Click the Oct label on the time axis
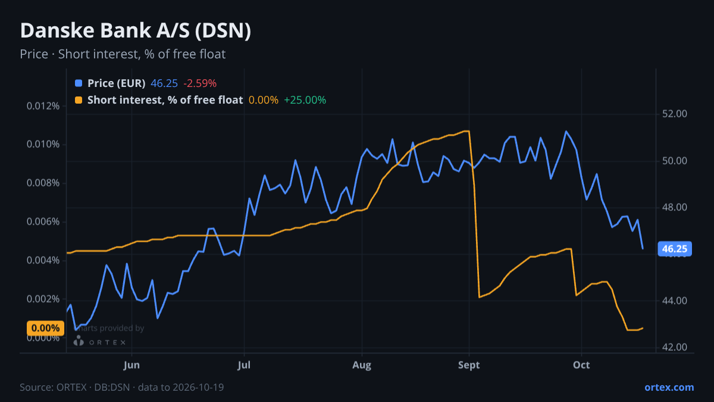 (x=581, y=364)
